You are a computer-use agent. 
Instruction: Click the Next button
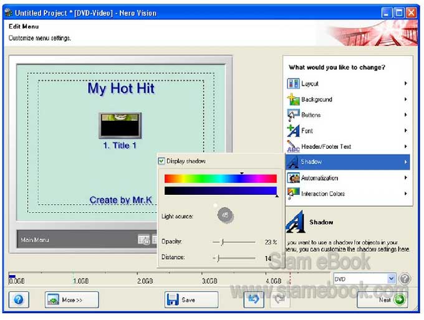pyautogui.click(x=383, y=299)
